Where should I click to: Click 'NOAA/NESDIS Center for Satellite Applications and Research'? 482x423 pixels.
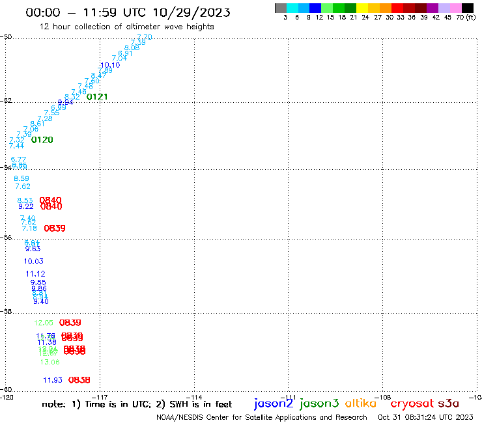pos(262,417)
